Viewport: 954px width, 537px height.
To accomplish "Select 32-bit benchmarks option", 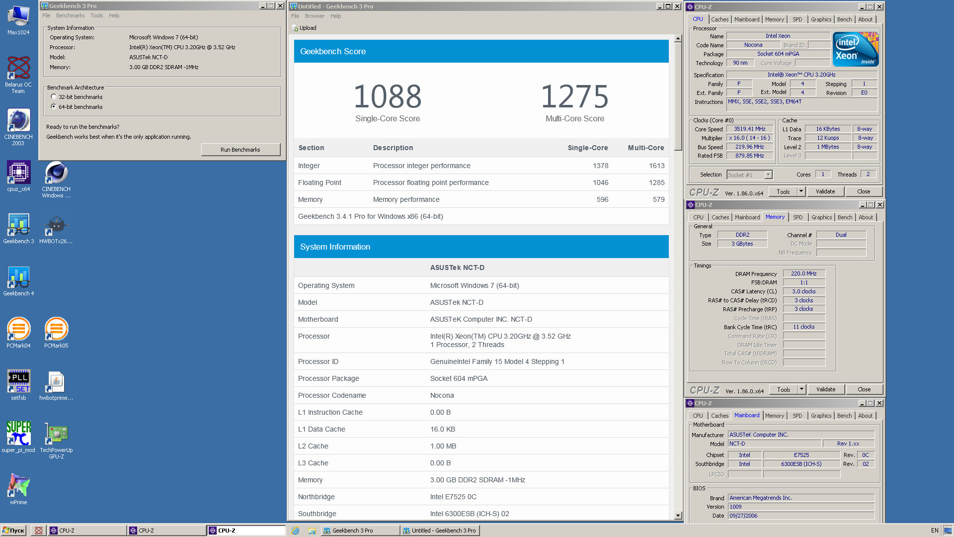I will coord(54,97).
